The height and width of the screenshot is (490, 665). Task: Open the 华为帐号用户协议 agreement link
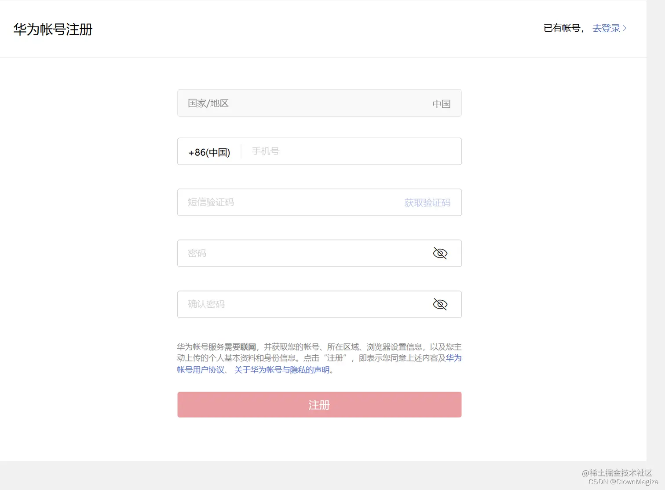pyautogui.click(x=200, y=370)
